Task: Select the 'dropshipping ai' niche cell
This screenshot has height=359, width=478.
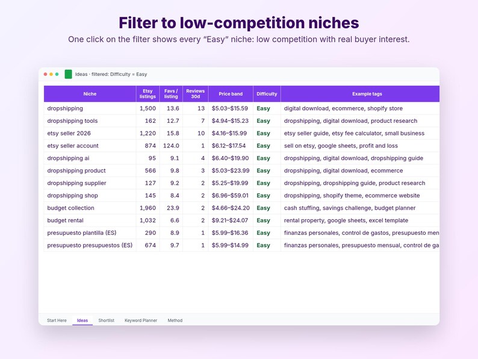Action: (90, 158)
